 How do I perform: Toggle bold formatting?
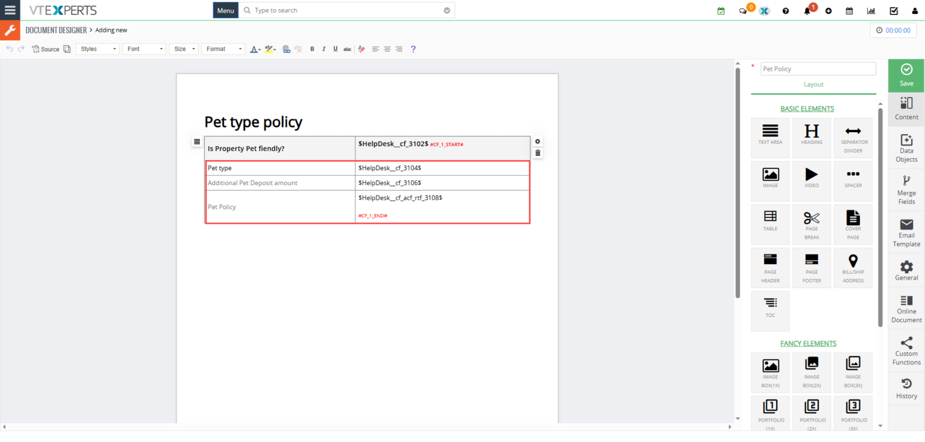[312, 49]
